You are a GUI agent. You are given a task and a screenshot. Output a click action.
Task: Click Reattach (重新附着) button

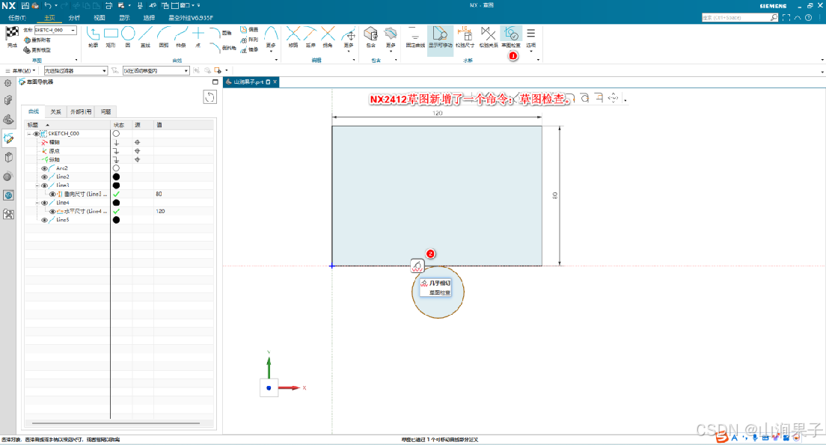click(x=37, y=40)
